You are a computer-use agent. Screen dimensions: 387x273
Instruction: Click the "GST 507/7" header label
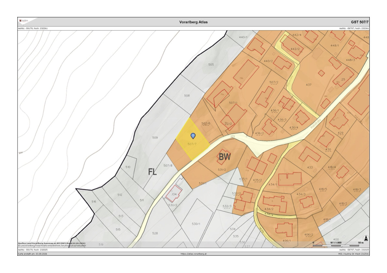point(360,22)
